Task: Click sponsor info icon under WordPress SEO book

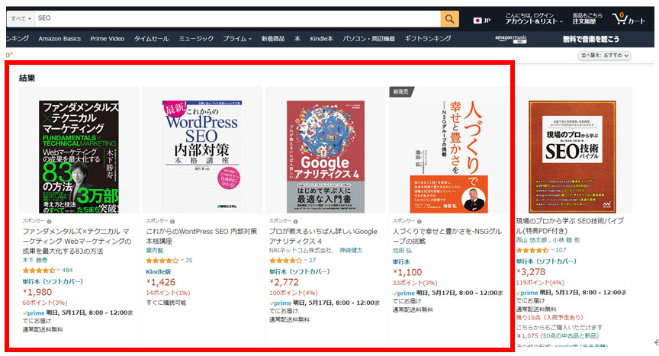Action: (x=172, y=222)
